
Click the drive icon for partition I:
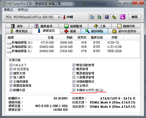pos(9,52)
